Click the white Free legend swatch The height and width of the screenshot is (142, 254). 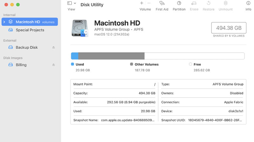coord(190,64)
